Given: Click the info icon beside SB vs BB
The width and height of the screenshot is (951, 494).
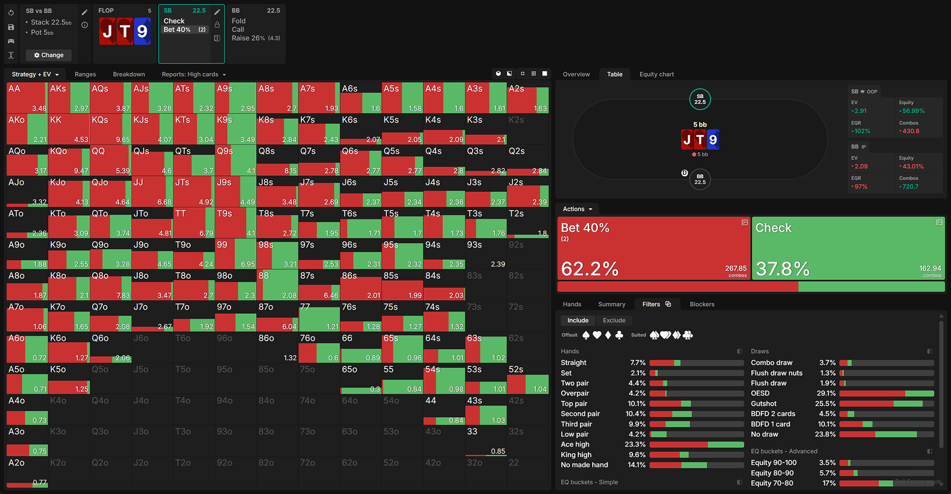Looking at the screenshot, I should [x=84, y=25].
